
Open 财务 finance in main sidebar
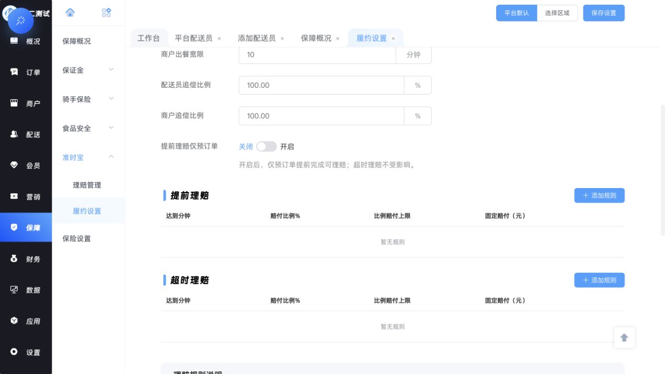26,259
